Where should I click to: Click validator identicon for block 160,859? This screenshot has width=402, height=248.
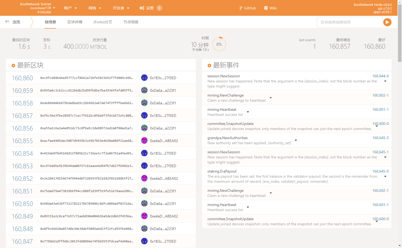[144, 90]
